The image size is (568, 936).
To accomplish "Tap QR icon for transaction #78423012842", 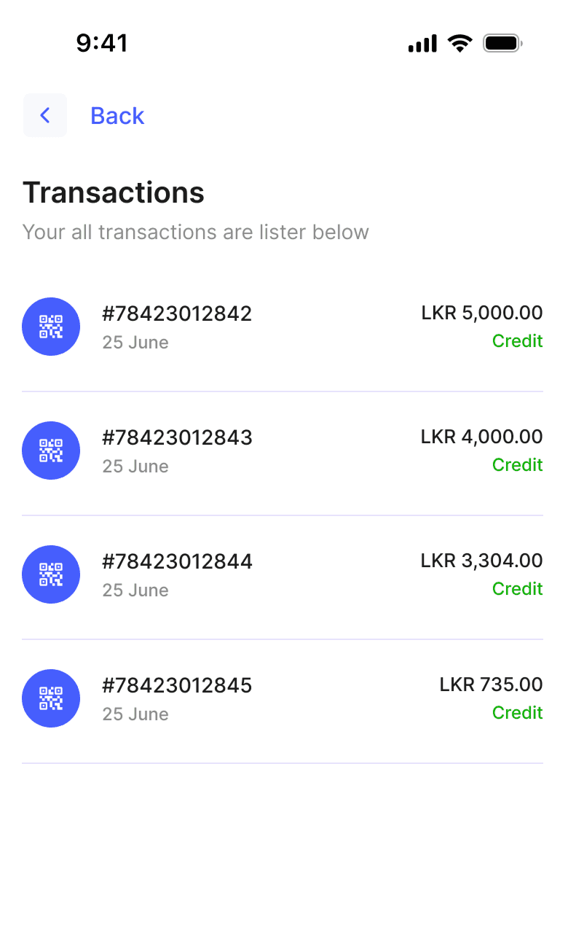I will pos(51,327).
